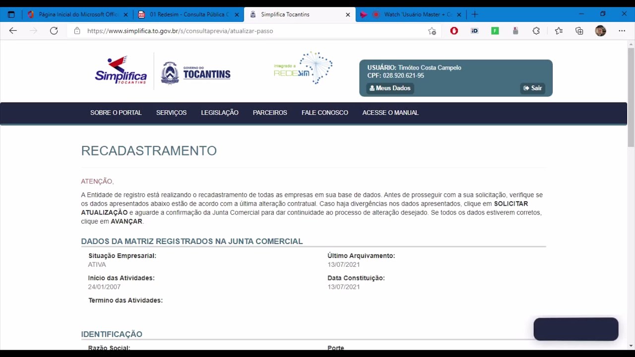Image resolution: width=635 pixels, height=357 pixels.
Task: Reload the page with refresh icon
Action: [54, 31]
